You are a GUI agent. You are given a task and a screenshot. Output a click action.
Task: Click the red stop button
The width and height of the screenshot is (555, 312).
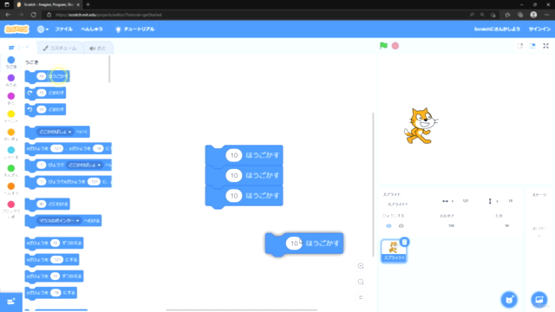395,46
